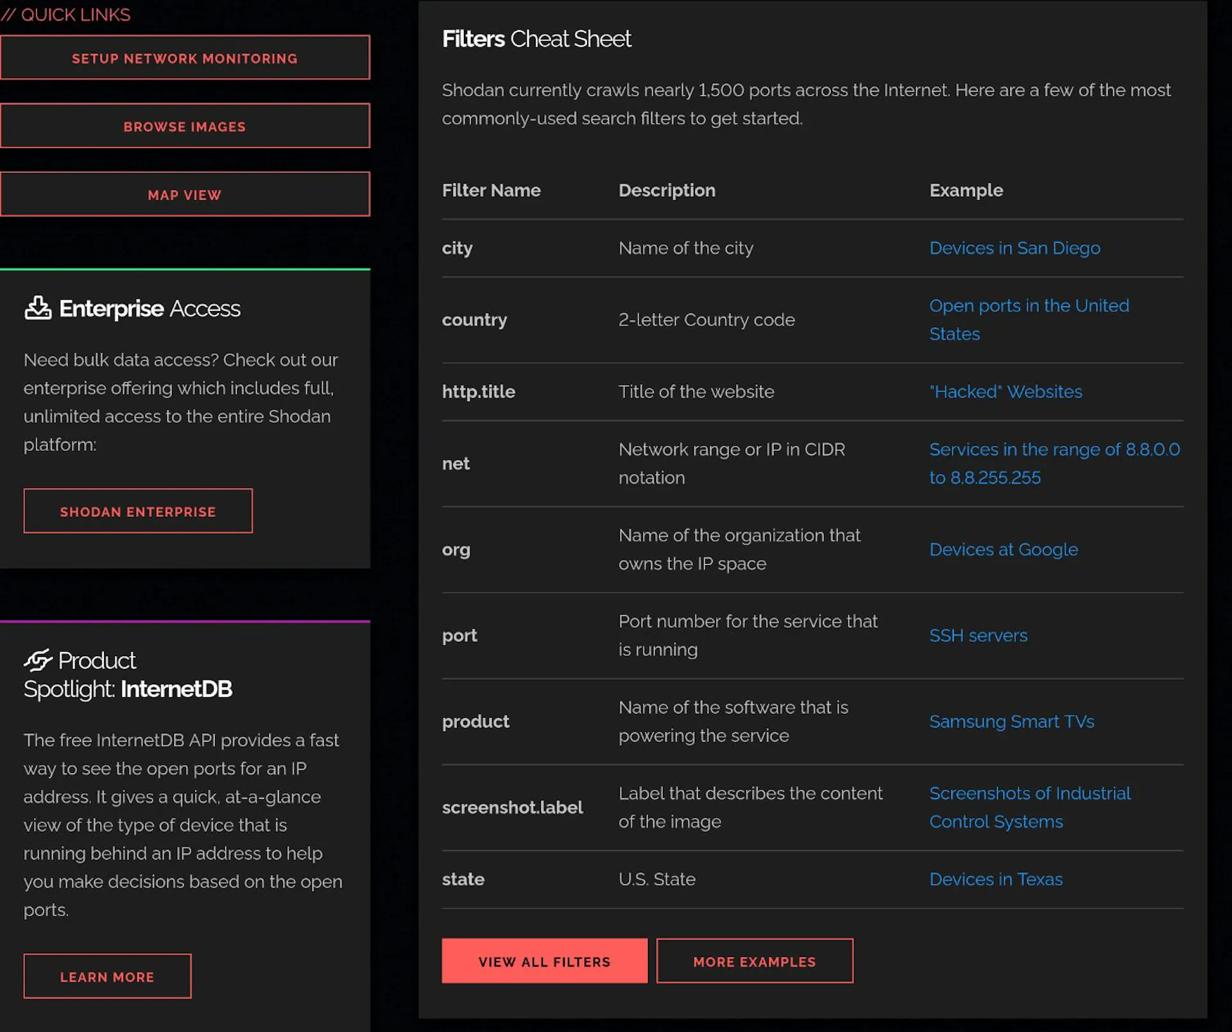Open the SSH servers example link
This screenshot has width=1232, height=1032.
click(978, 636)
